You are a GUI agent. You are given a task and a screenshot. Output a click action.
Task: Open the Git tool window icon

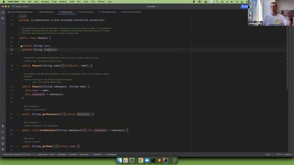pos(3,149)
